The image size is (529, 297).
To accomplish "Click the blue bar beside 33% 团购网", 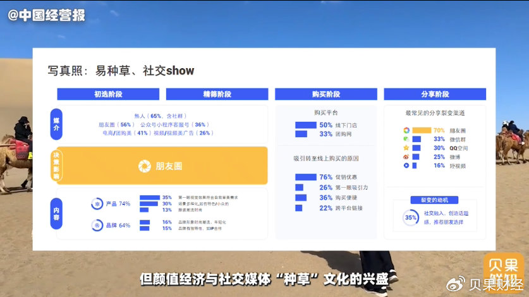I will [x=301, y=134].
